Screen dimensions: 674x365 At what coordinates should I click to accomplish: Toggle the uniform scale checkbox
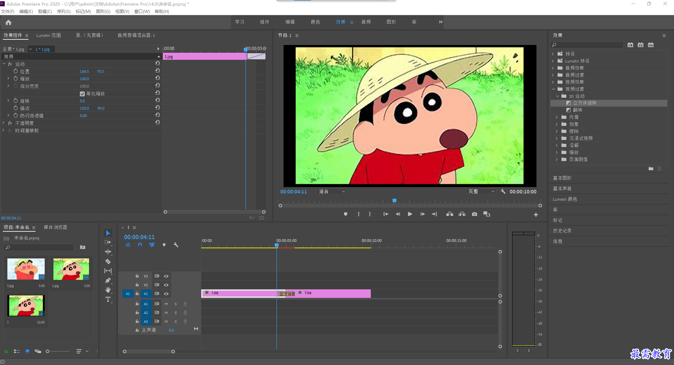82,94
